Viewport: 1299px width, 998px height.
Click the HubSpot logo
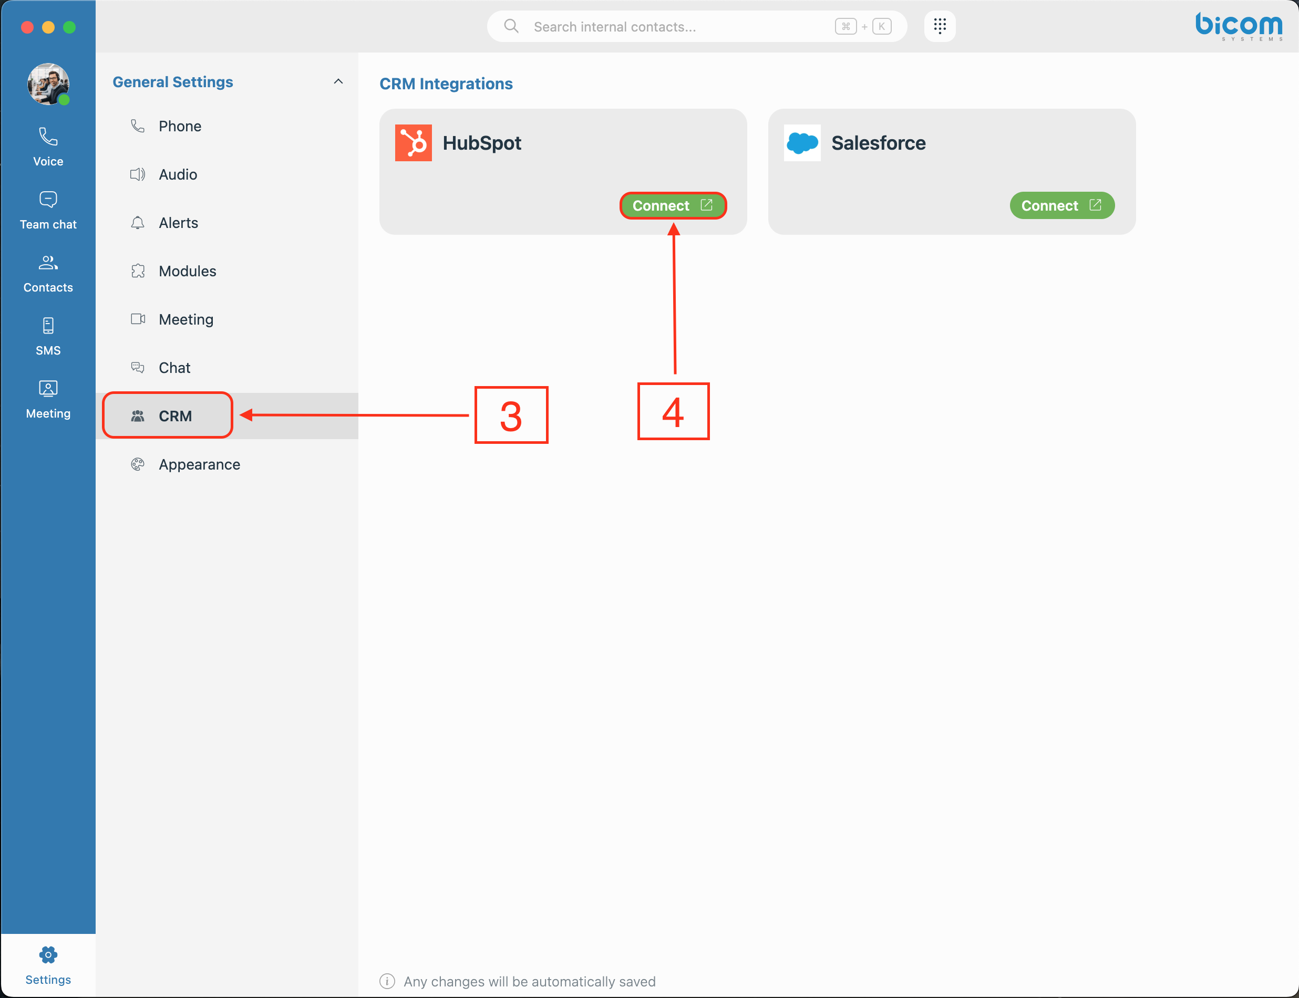click(x=413, y=142)
